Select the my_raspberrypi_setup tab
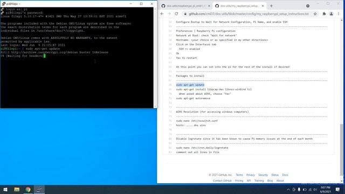Screen dimensions: 345x194 click(239, 6)
